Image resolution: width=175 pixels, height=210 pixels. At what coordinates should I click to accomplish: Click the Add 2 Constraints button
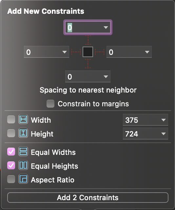point(88,198)
